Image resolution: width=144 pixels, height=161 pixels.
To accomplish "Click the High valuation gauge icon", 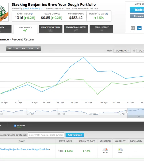I will point(105,149).
